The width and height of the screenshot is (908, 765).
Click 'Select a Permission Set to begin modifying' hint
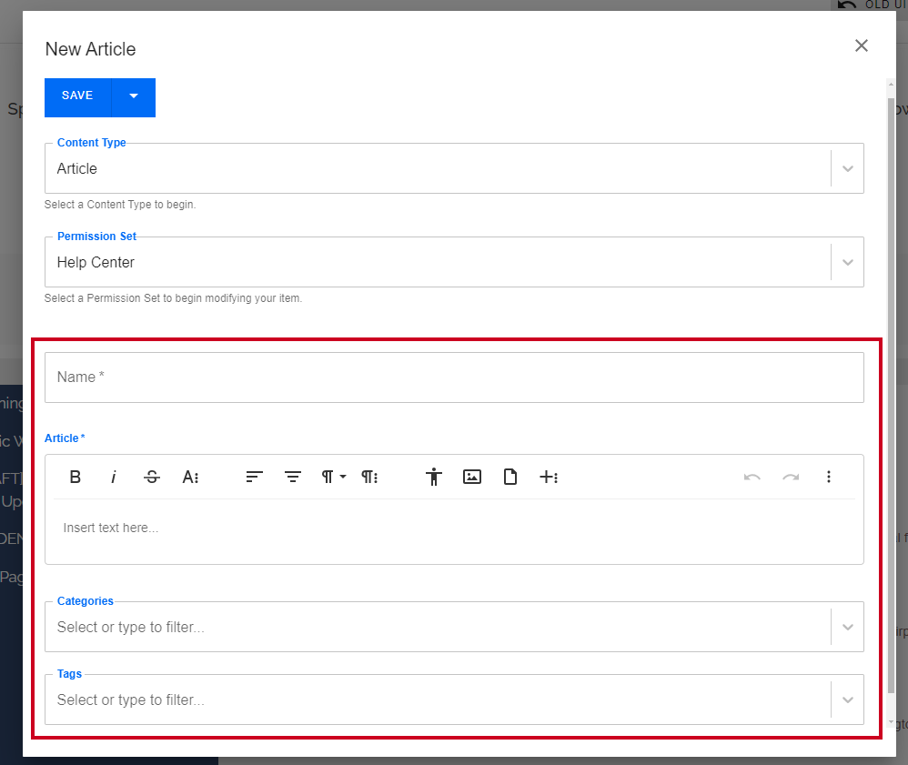pyautogui.click(x=173, y=298)
